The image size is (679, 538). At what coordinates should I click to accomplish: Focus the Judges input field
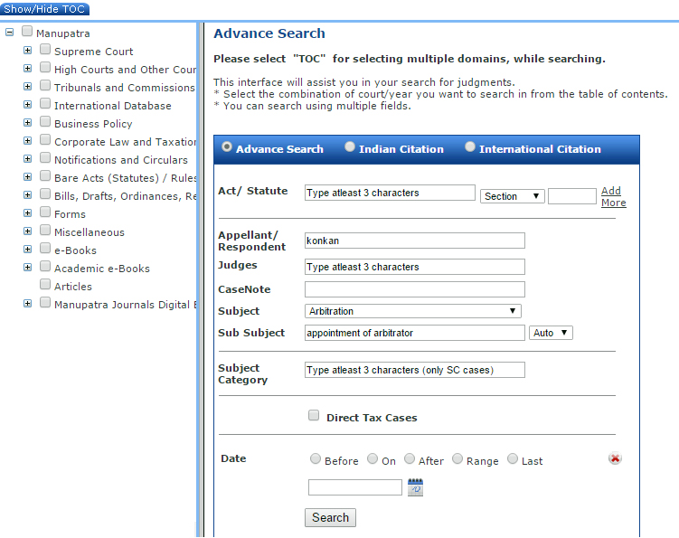tap(415, 267)
